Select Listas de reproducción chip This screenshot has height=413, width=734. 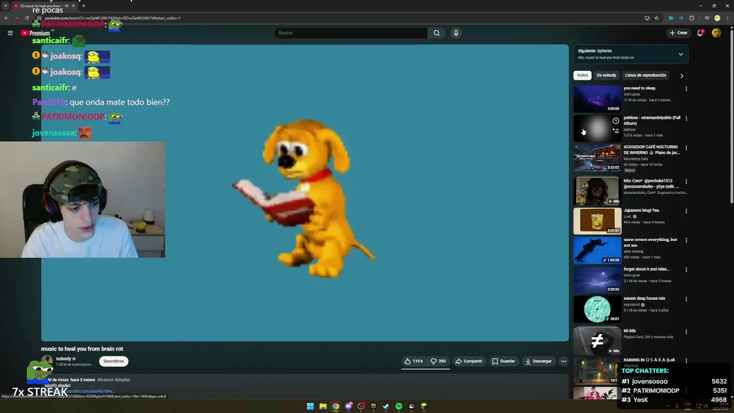pos(646,75)
